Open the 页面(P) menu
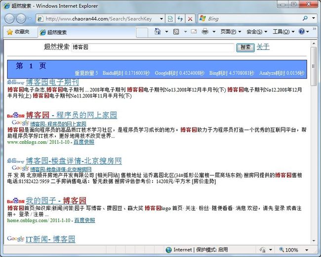The width and height of the screenshot is (321, 257). 231,32
